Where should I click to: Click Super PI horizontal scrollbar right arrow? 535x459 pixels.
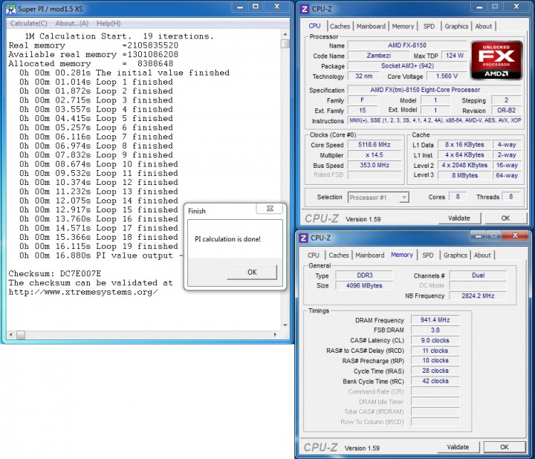coord(276,335)
